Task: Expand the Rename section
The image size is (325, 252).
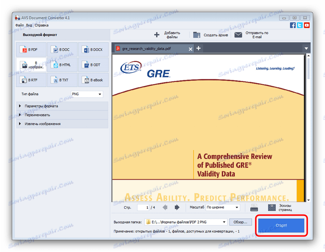Action: point(62,115)
